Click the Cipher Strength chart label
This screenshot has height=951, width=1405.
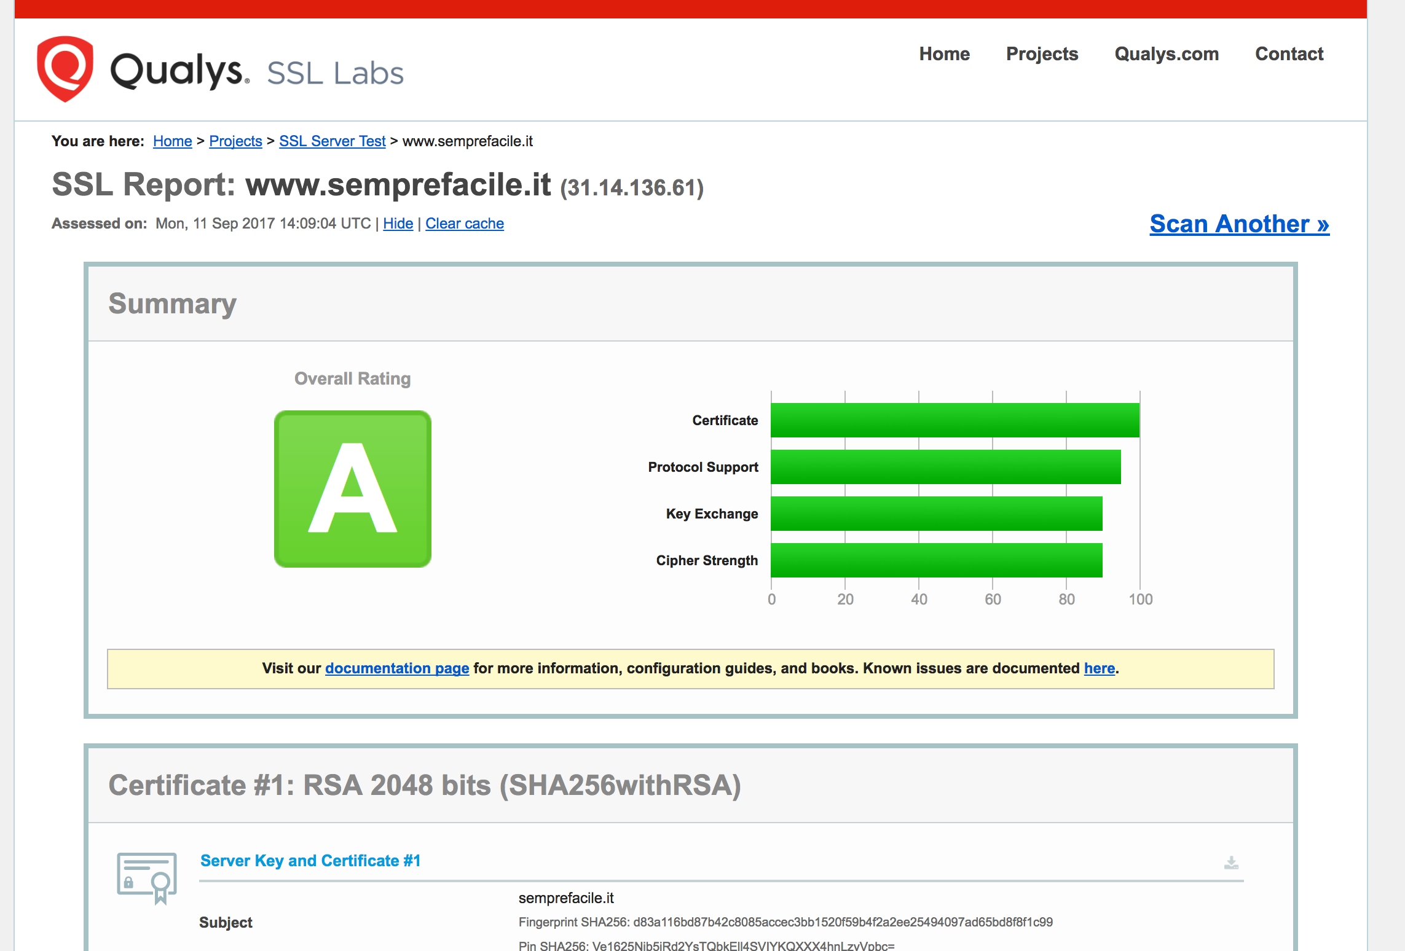pos(707,560)
